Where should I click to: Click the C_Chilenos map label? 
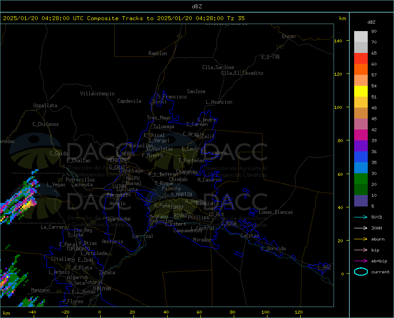46,124
